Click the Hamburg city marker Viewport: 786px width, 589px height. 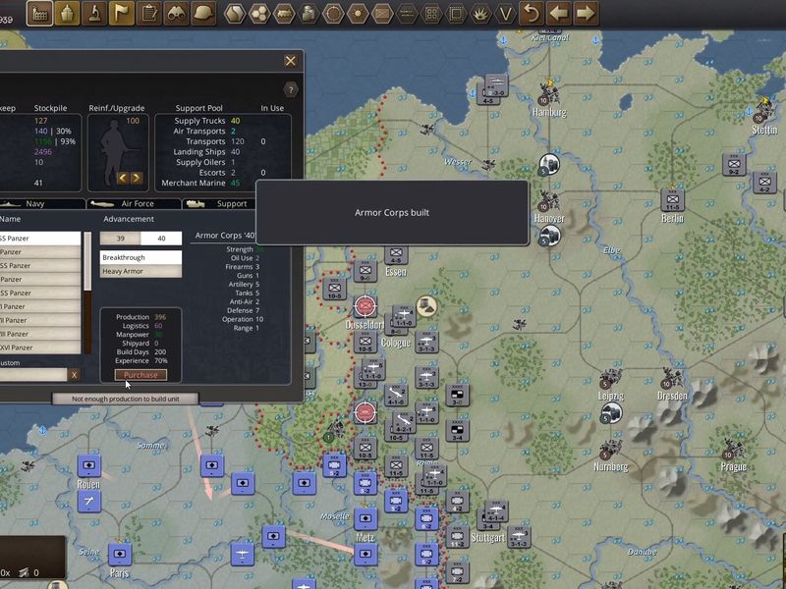coord(549,93)
